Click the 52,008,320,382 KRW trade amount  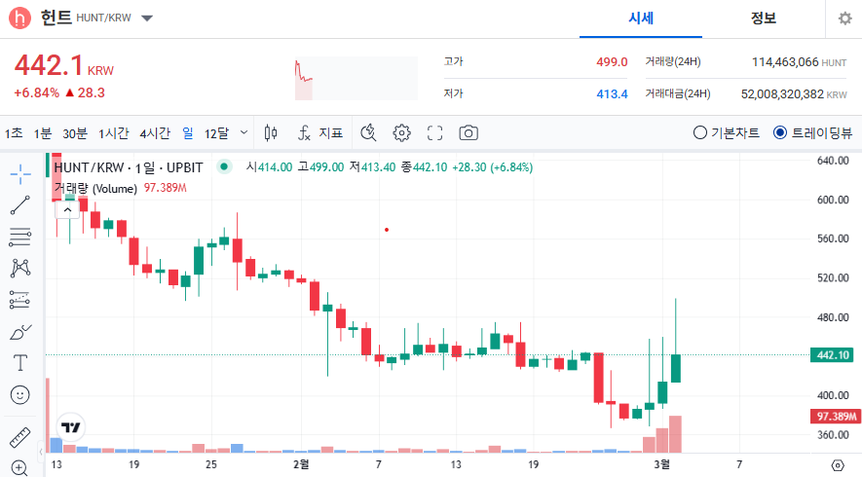794,94
